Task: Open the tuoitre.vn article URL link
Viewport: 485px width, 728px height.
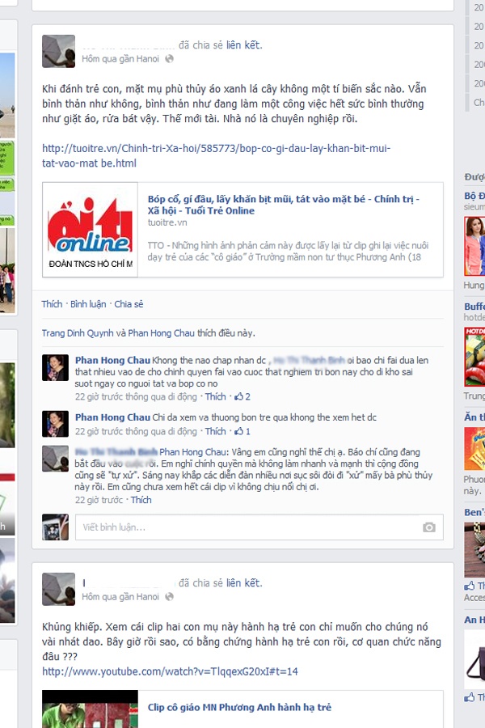Action: (217, 155)
